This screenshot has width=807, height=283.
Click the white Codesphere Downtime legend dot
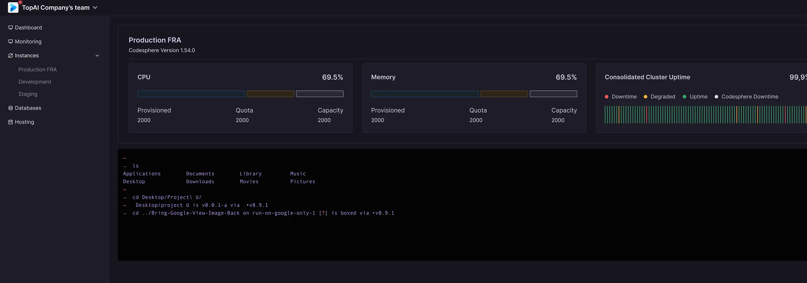coord(716,97)
